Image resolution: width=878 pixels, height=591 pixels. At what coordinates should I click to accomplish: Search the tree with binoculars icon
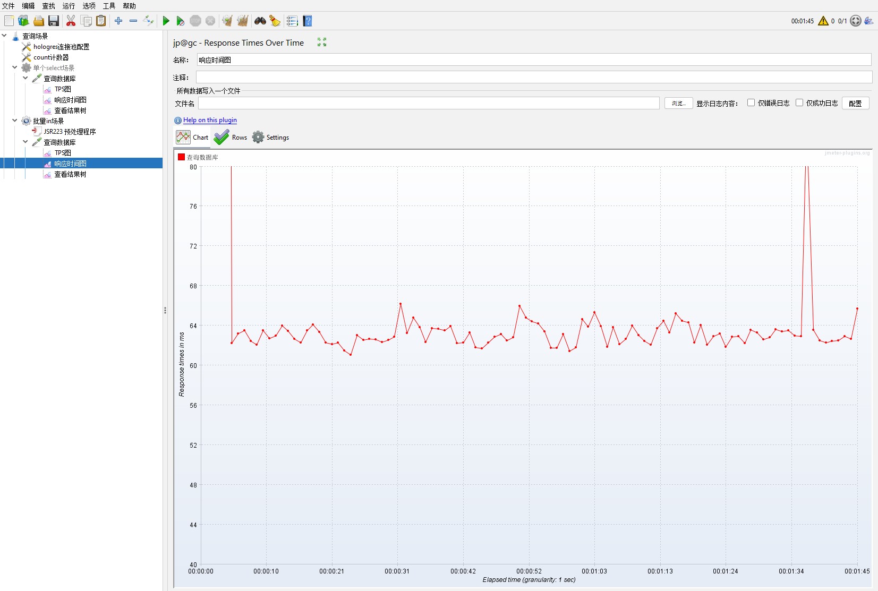pos(260,21)
